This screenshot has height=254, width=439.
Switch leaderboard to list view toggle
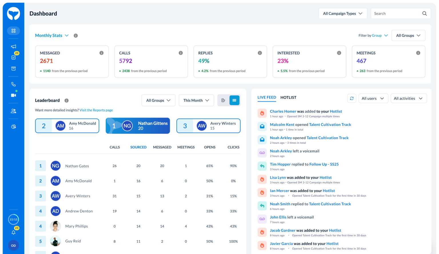pos(234,100)
